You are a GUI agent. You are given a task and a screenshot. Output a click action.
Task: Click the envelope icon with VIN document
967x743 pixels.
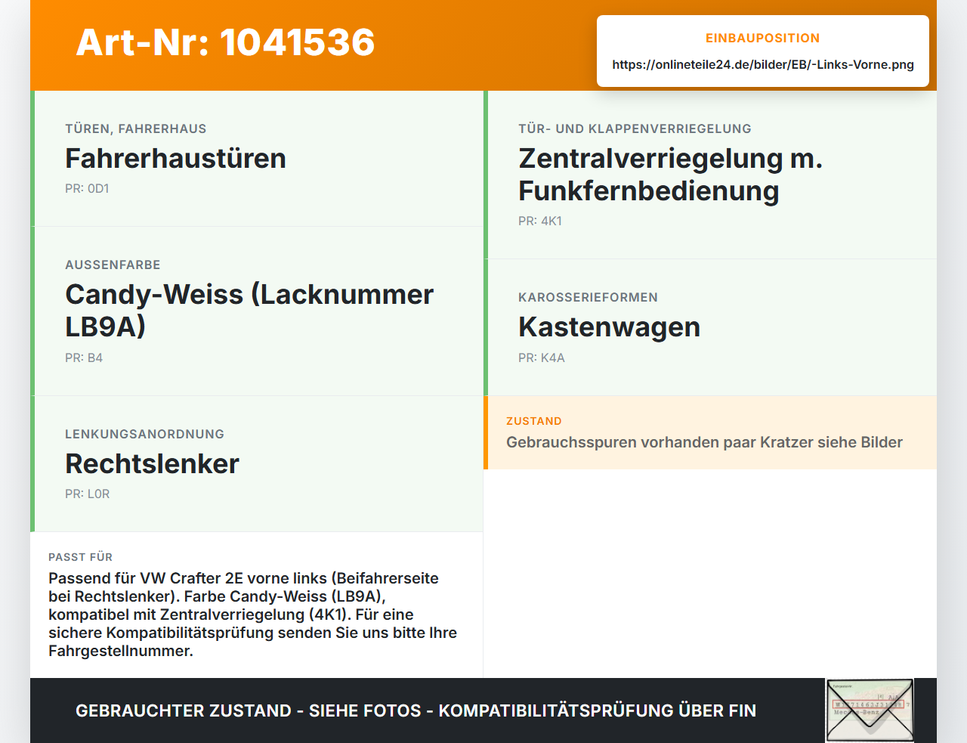click(870, 710)
